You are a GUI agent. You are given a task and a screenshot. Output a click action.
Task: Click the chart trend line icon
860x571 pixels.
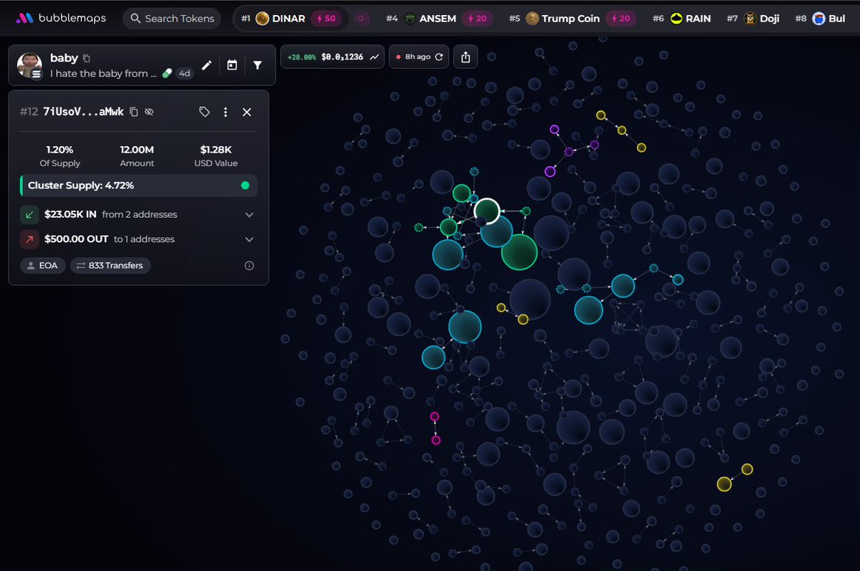(374, 57)
